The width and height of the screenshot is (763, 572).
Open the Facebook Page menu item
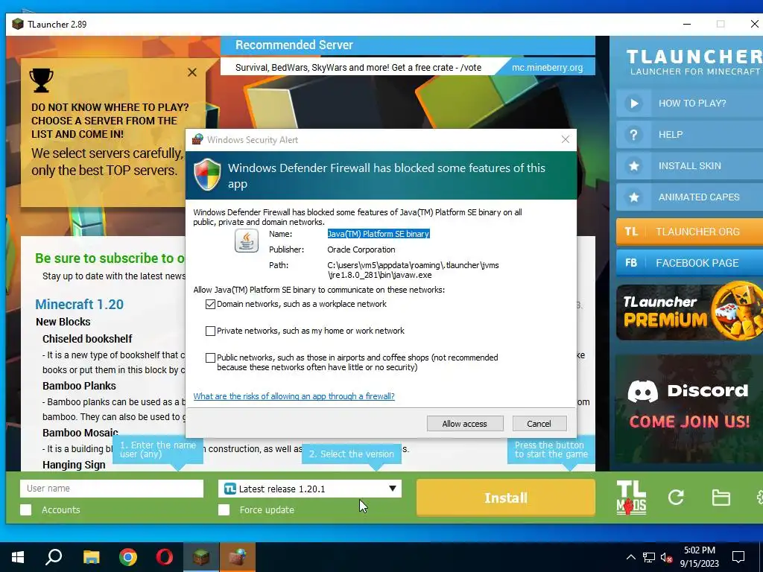pos(689,263)
